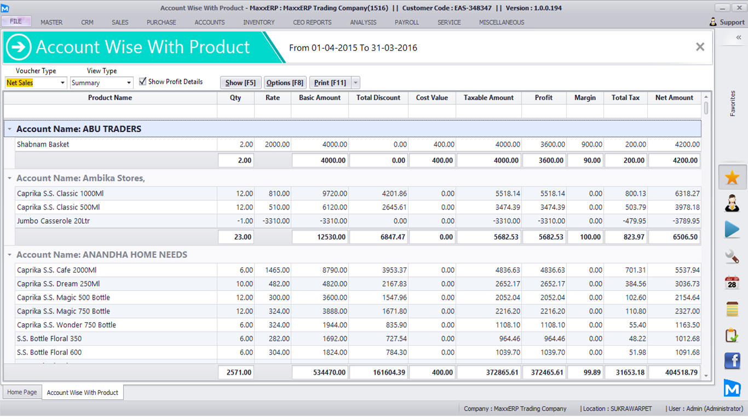The image size is (748, 420).
Task: Open the wrench tools icon
Action: [x=732, y=256]
